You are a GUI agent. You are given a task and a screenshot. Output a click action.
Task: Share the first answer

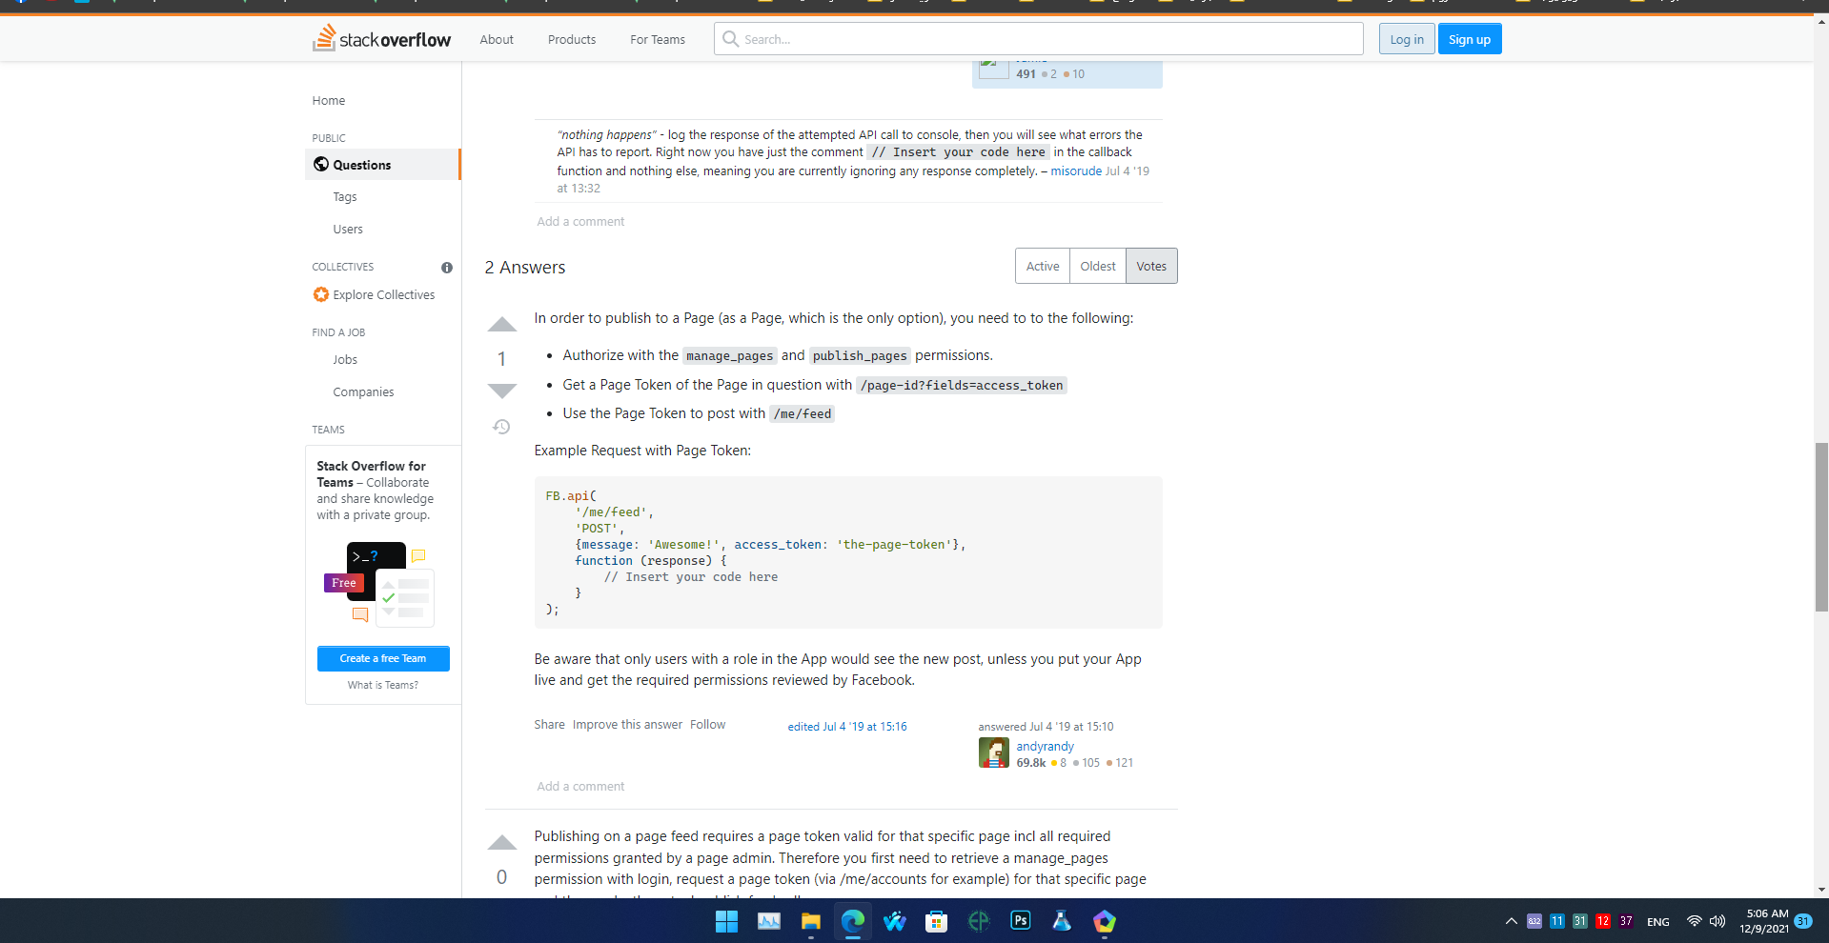(x=549, y=725)
